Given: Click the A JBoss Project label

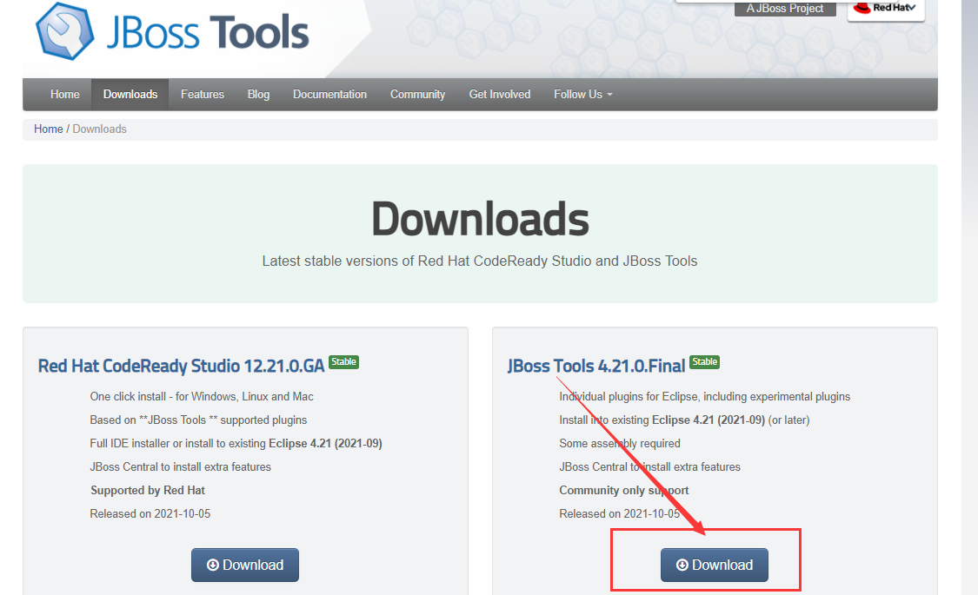Looking at the screenshot, I should pos(785,8).
